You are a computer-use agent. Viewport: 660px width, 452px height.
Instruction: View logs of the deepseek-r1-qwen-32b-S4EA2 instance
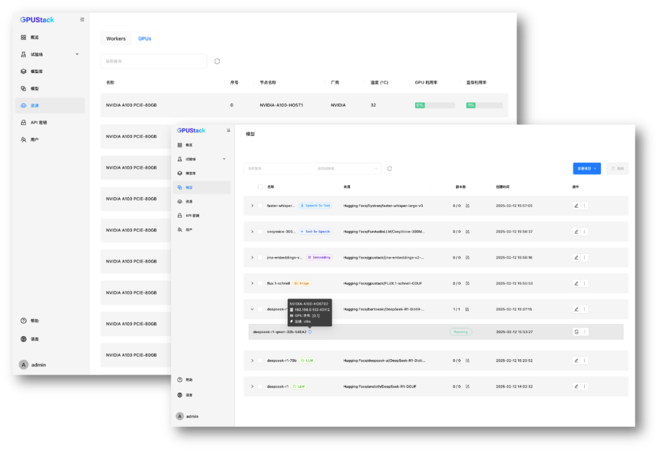(x=576, y=332)
